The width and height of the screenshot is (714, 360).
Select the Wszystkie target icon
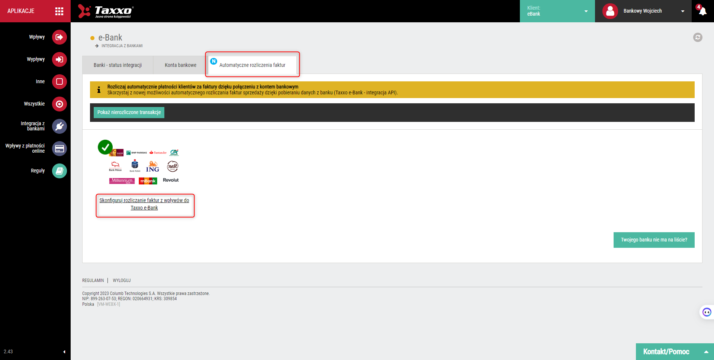(x=59, y=104)
